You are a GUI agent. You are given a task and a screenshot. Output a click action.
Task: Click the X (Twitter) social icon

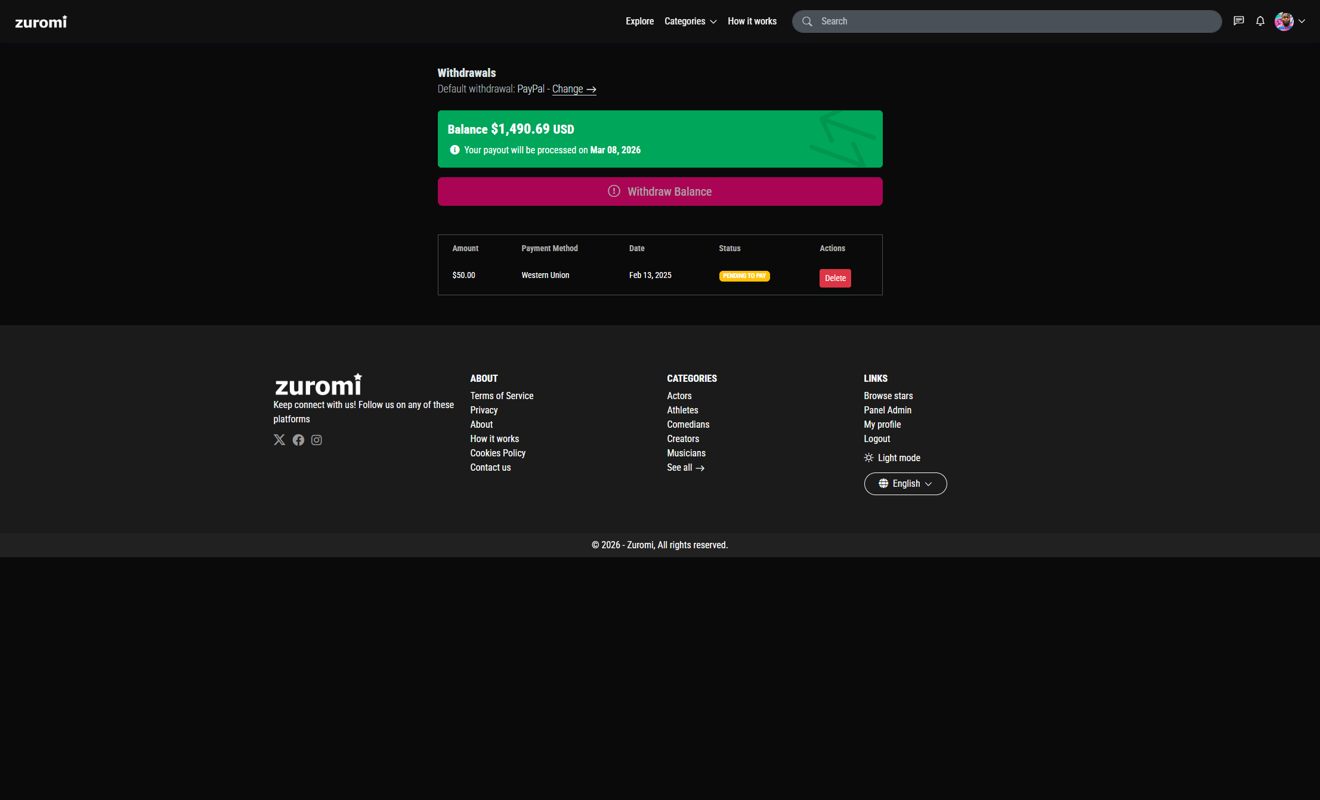coord(279,440)
